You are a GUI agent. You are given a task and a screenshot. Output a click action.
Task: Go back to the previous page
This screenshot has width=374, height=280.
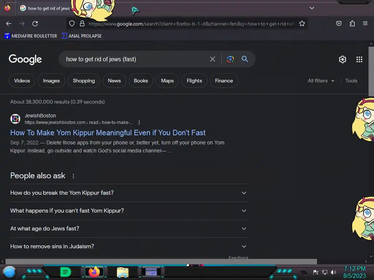[x=9, y=24]
